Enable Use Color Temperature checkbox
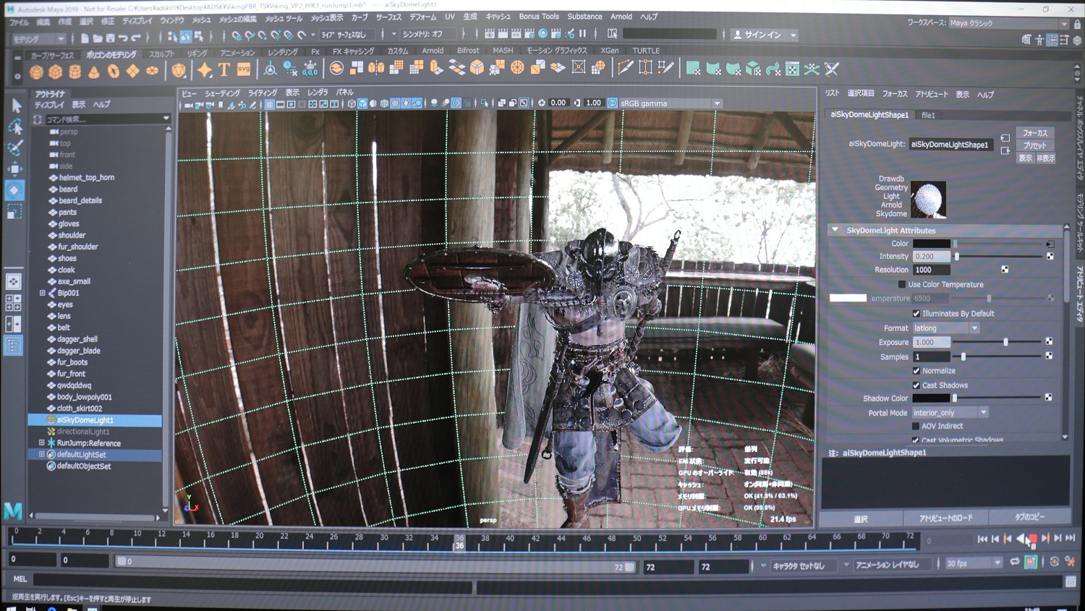This screenshot has width=1085, height=611. click(x=902, y=285)
